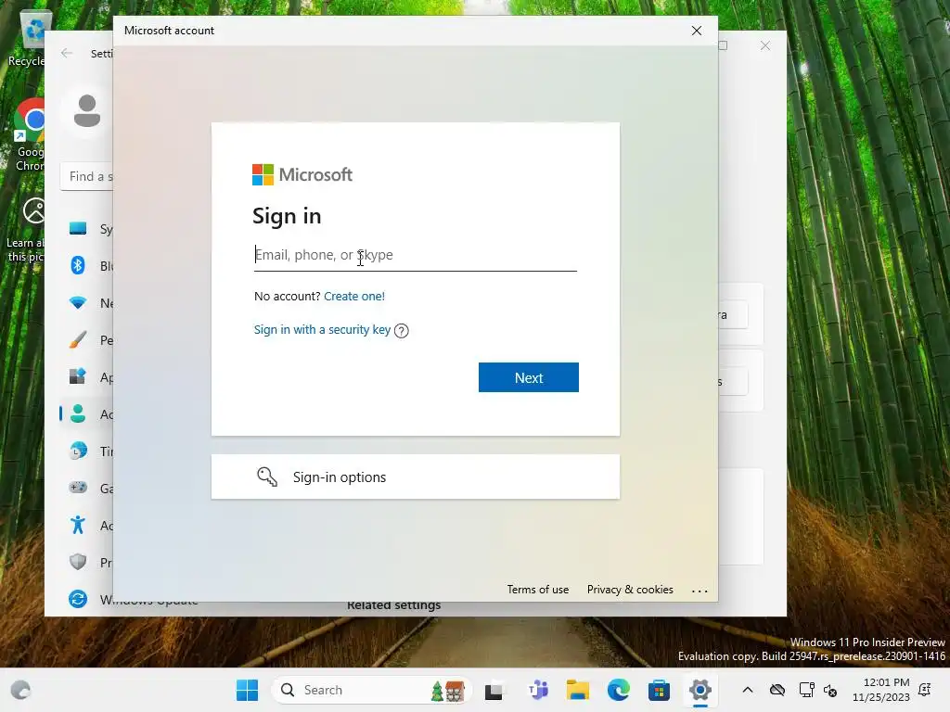Select Network wifi icon in Settings sidebar
950x712 pixels.
coord(78,303)
